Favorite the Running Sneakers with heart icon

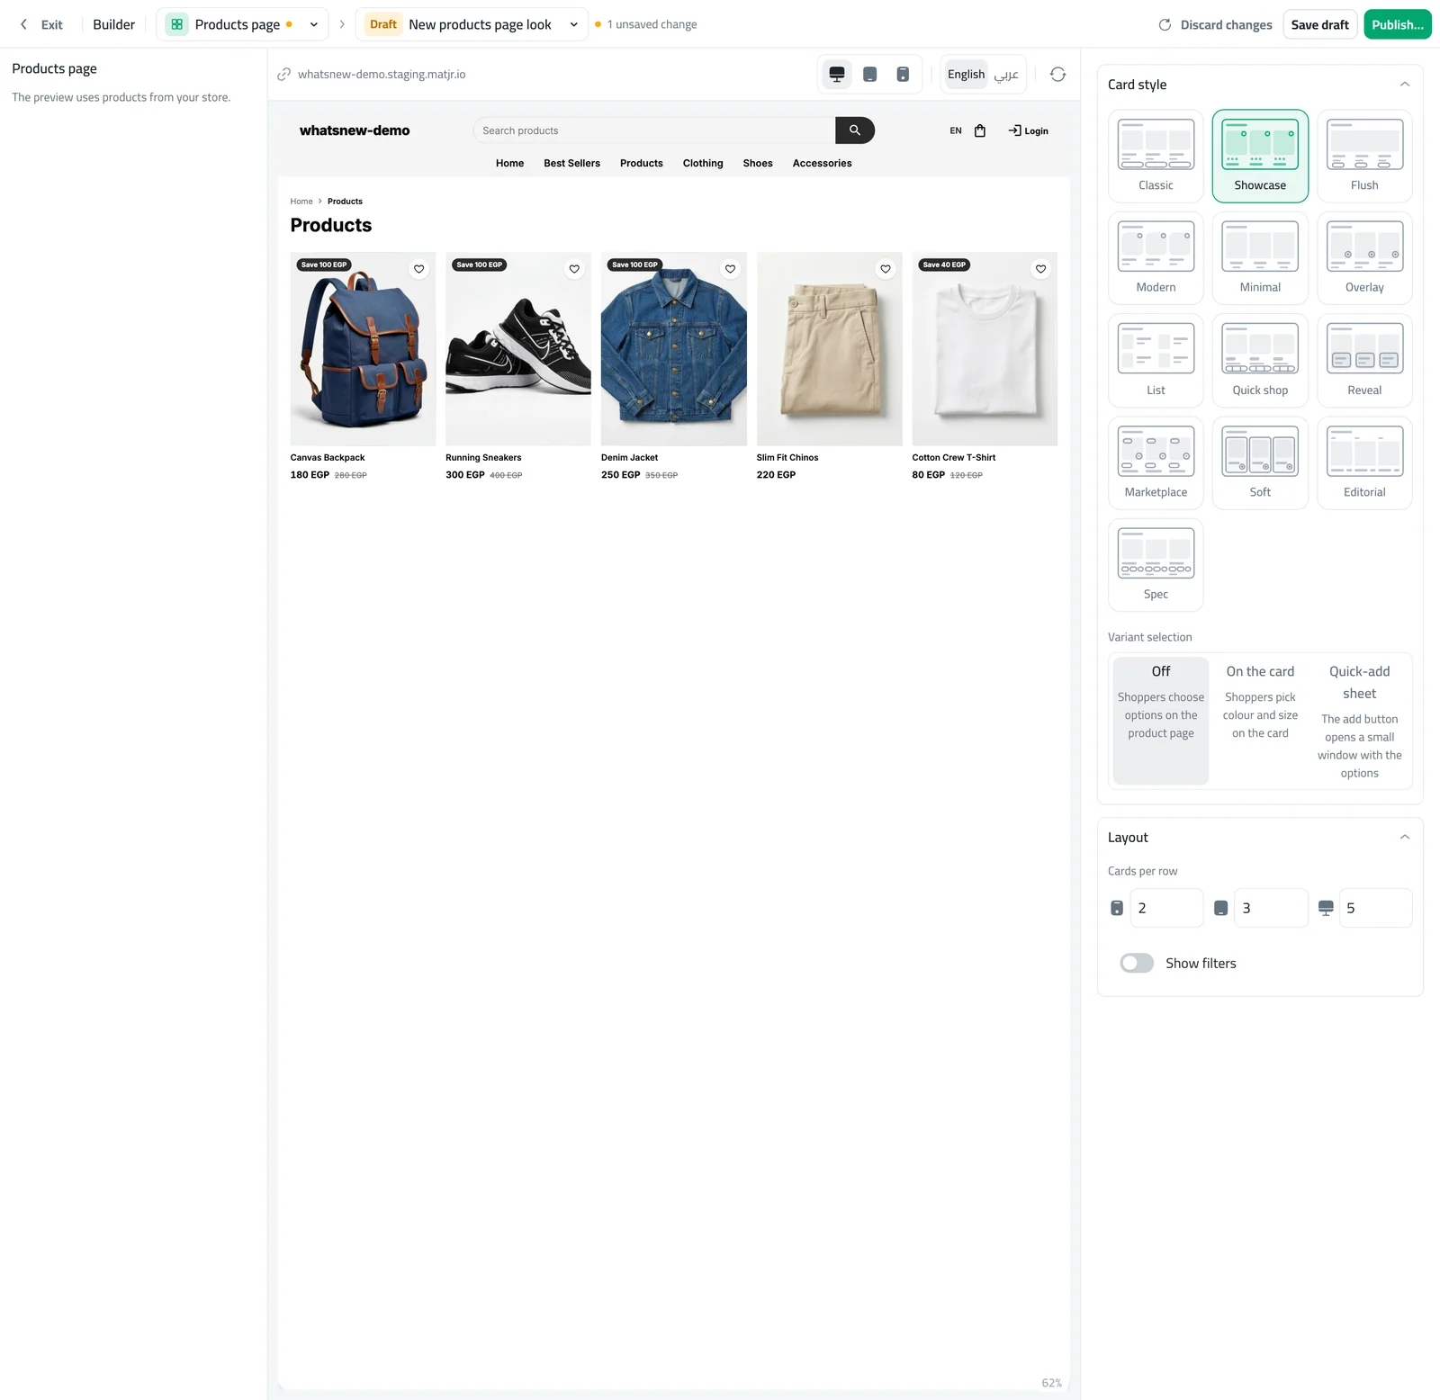coord(574,269)
